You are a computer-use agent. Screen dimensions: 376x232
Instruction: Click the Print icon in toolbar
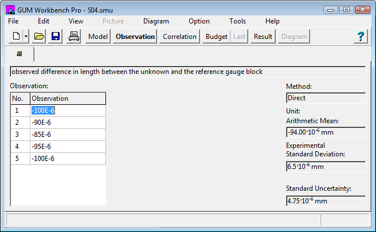tap(74, 37)
